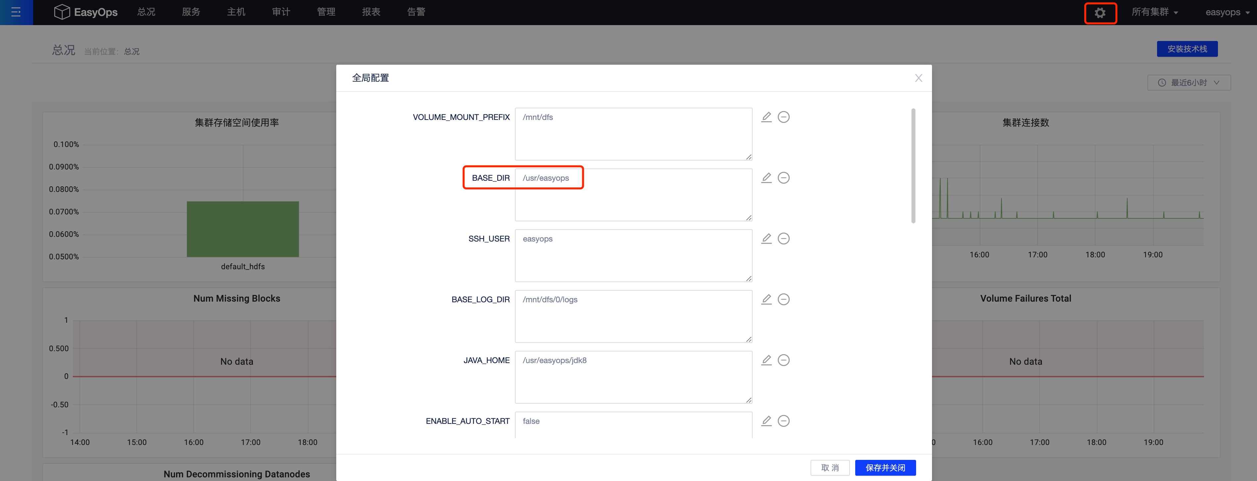The image size is (1257, 481).
Task: Click the 安装技术栈 button
Action: (1187, 49)
